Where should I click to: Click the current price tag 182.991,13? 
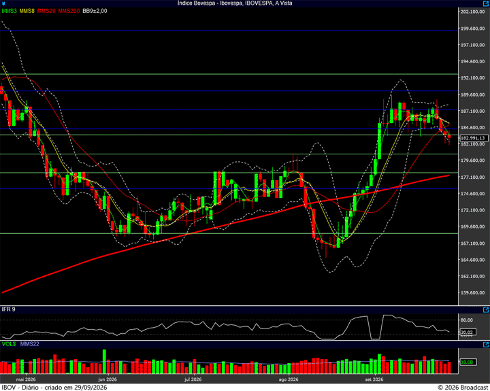tap(474, 138)
